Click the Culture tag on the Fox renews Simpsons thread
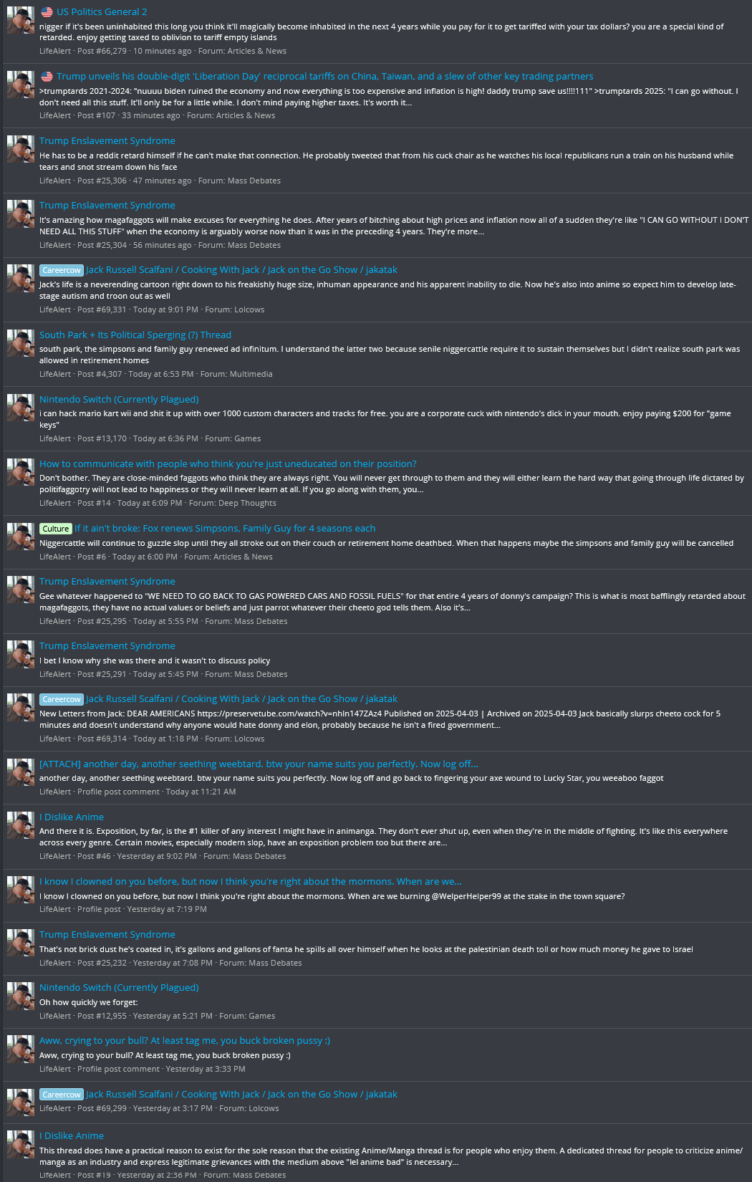The width and height of the screenshot is (752, 1182). 56,529
